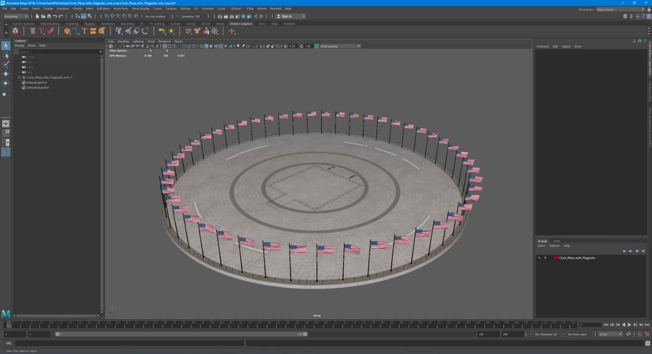Click the MEL command line input
652x354 pixels.
tap(129, 343)
